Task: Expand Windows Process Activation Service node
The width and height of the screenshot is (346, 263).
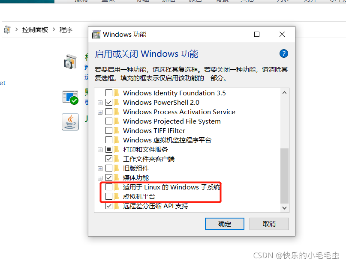Action: pos(100,112)
